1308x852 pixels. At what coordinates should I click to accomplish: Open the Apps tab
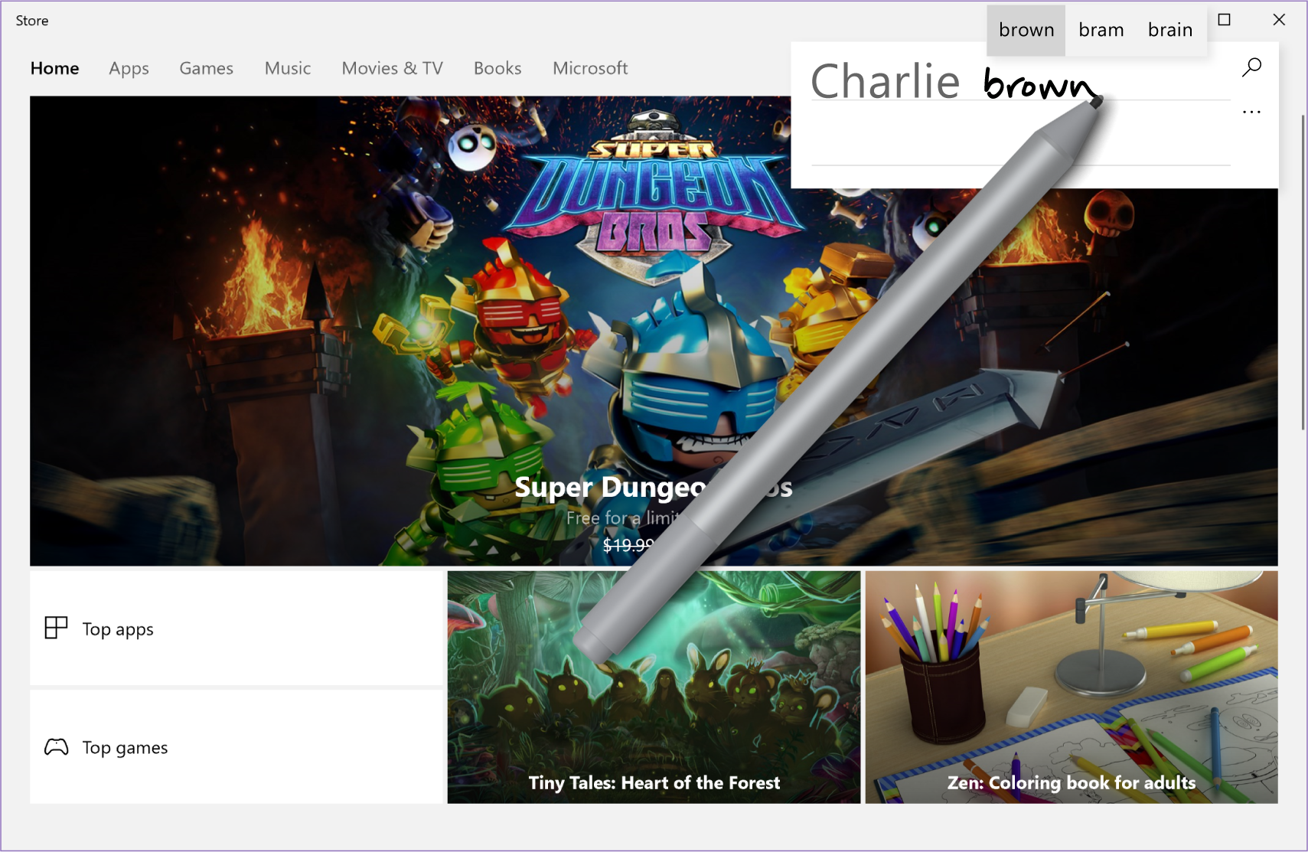point(129,69)
